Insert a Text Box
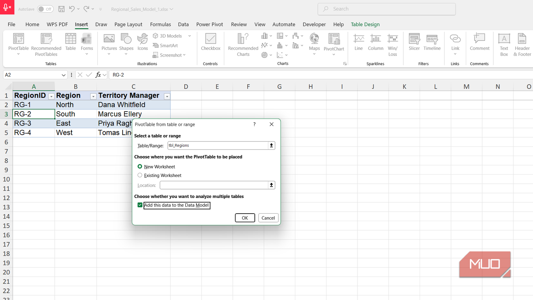Image resolution: width=533 pixels, height=300 pixels. tap(504, 44)
